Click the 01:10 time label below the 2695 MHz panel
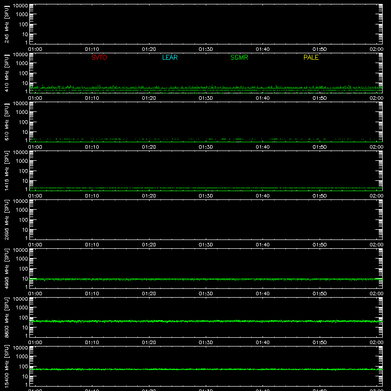Viewport: 391px width, 391px height. pyautogui.click(x=92, y=245)
